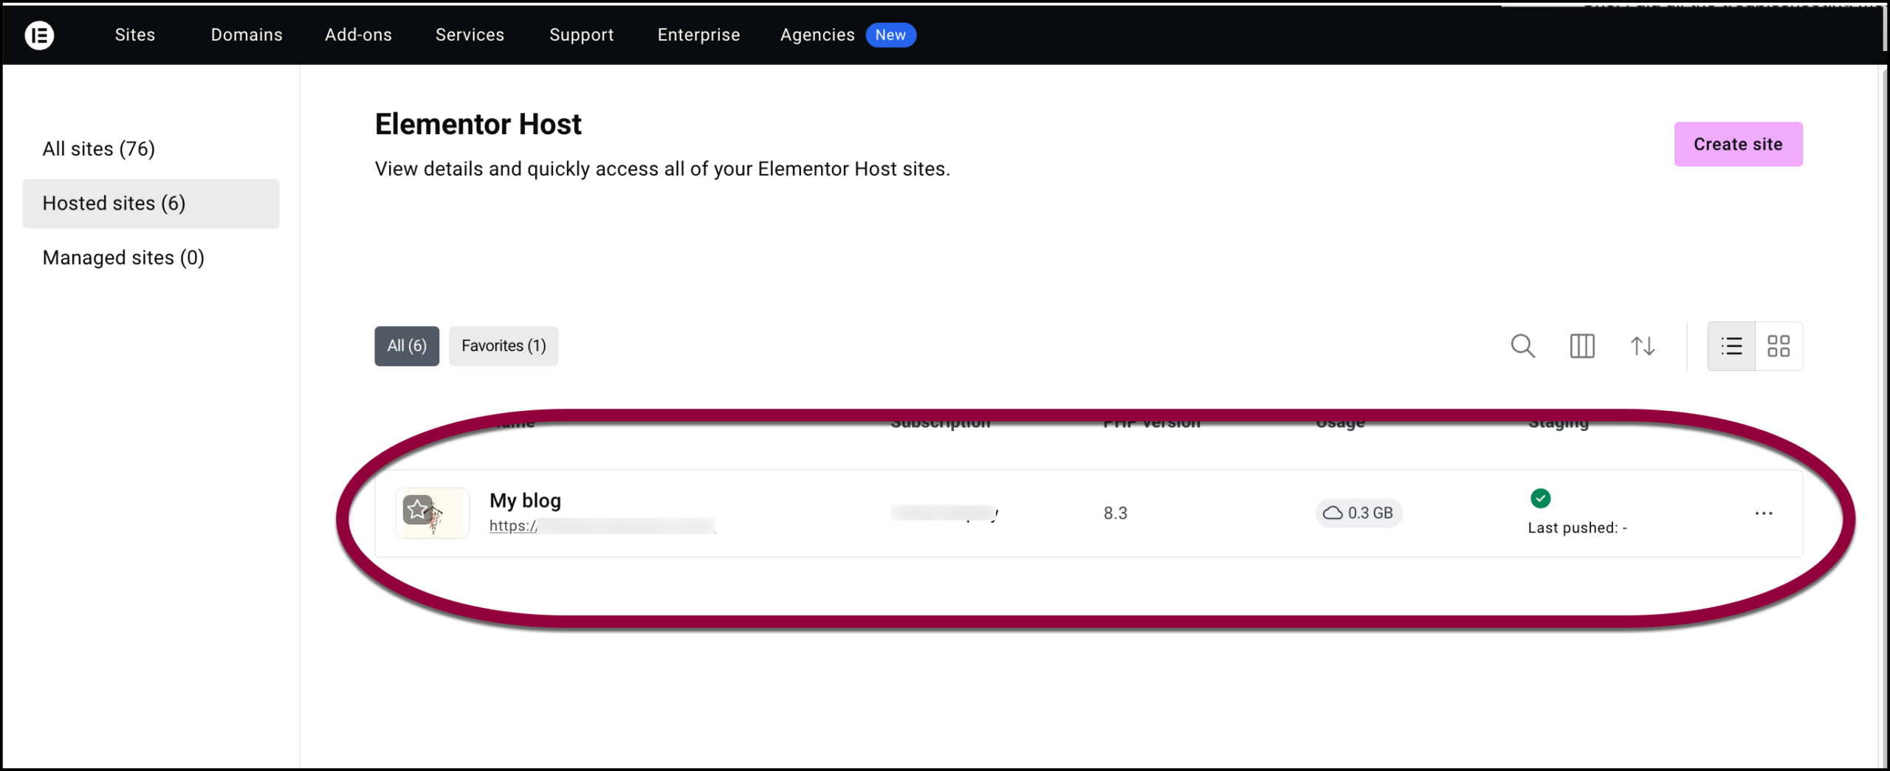Screen dimensions: 1890x771
Task: Toggle favorite star on My blog
Action: pos(418,509)
